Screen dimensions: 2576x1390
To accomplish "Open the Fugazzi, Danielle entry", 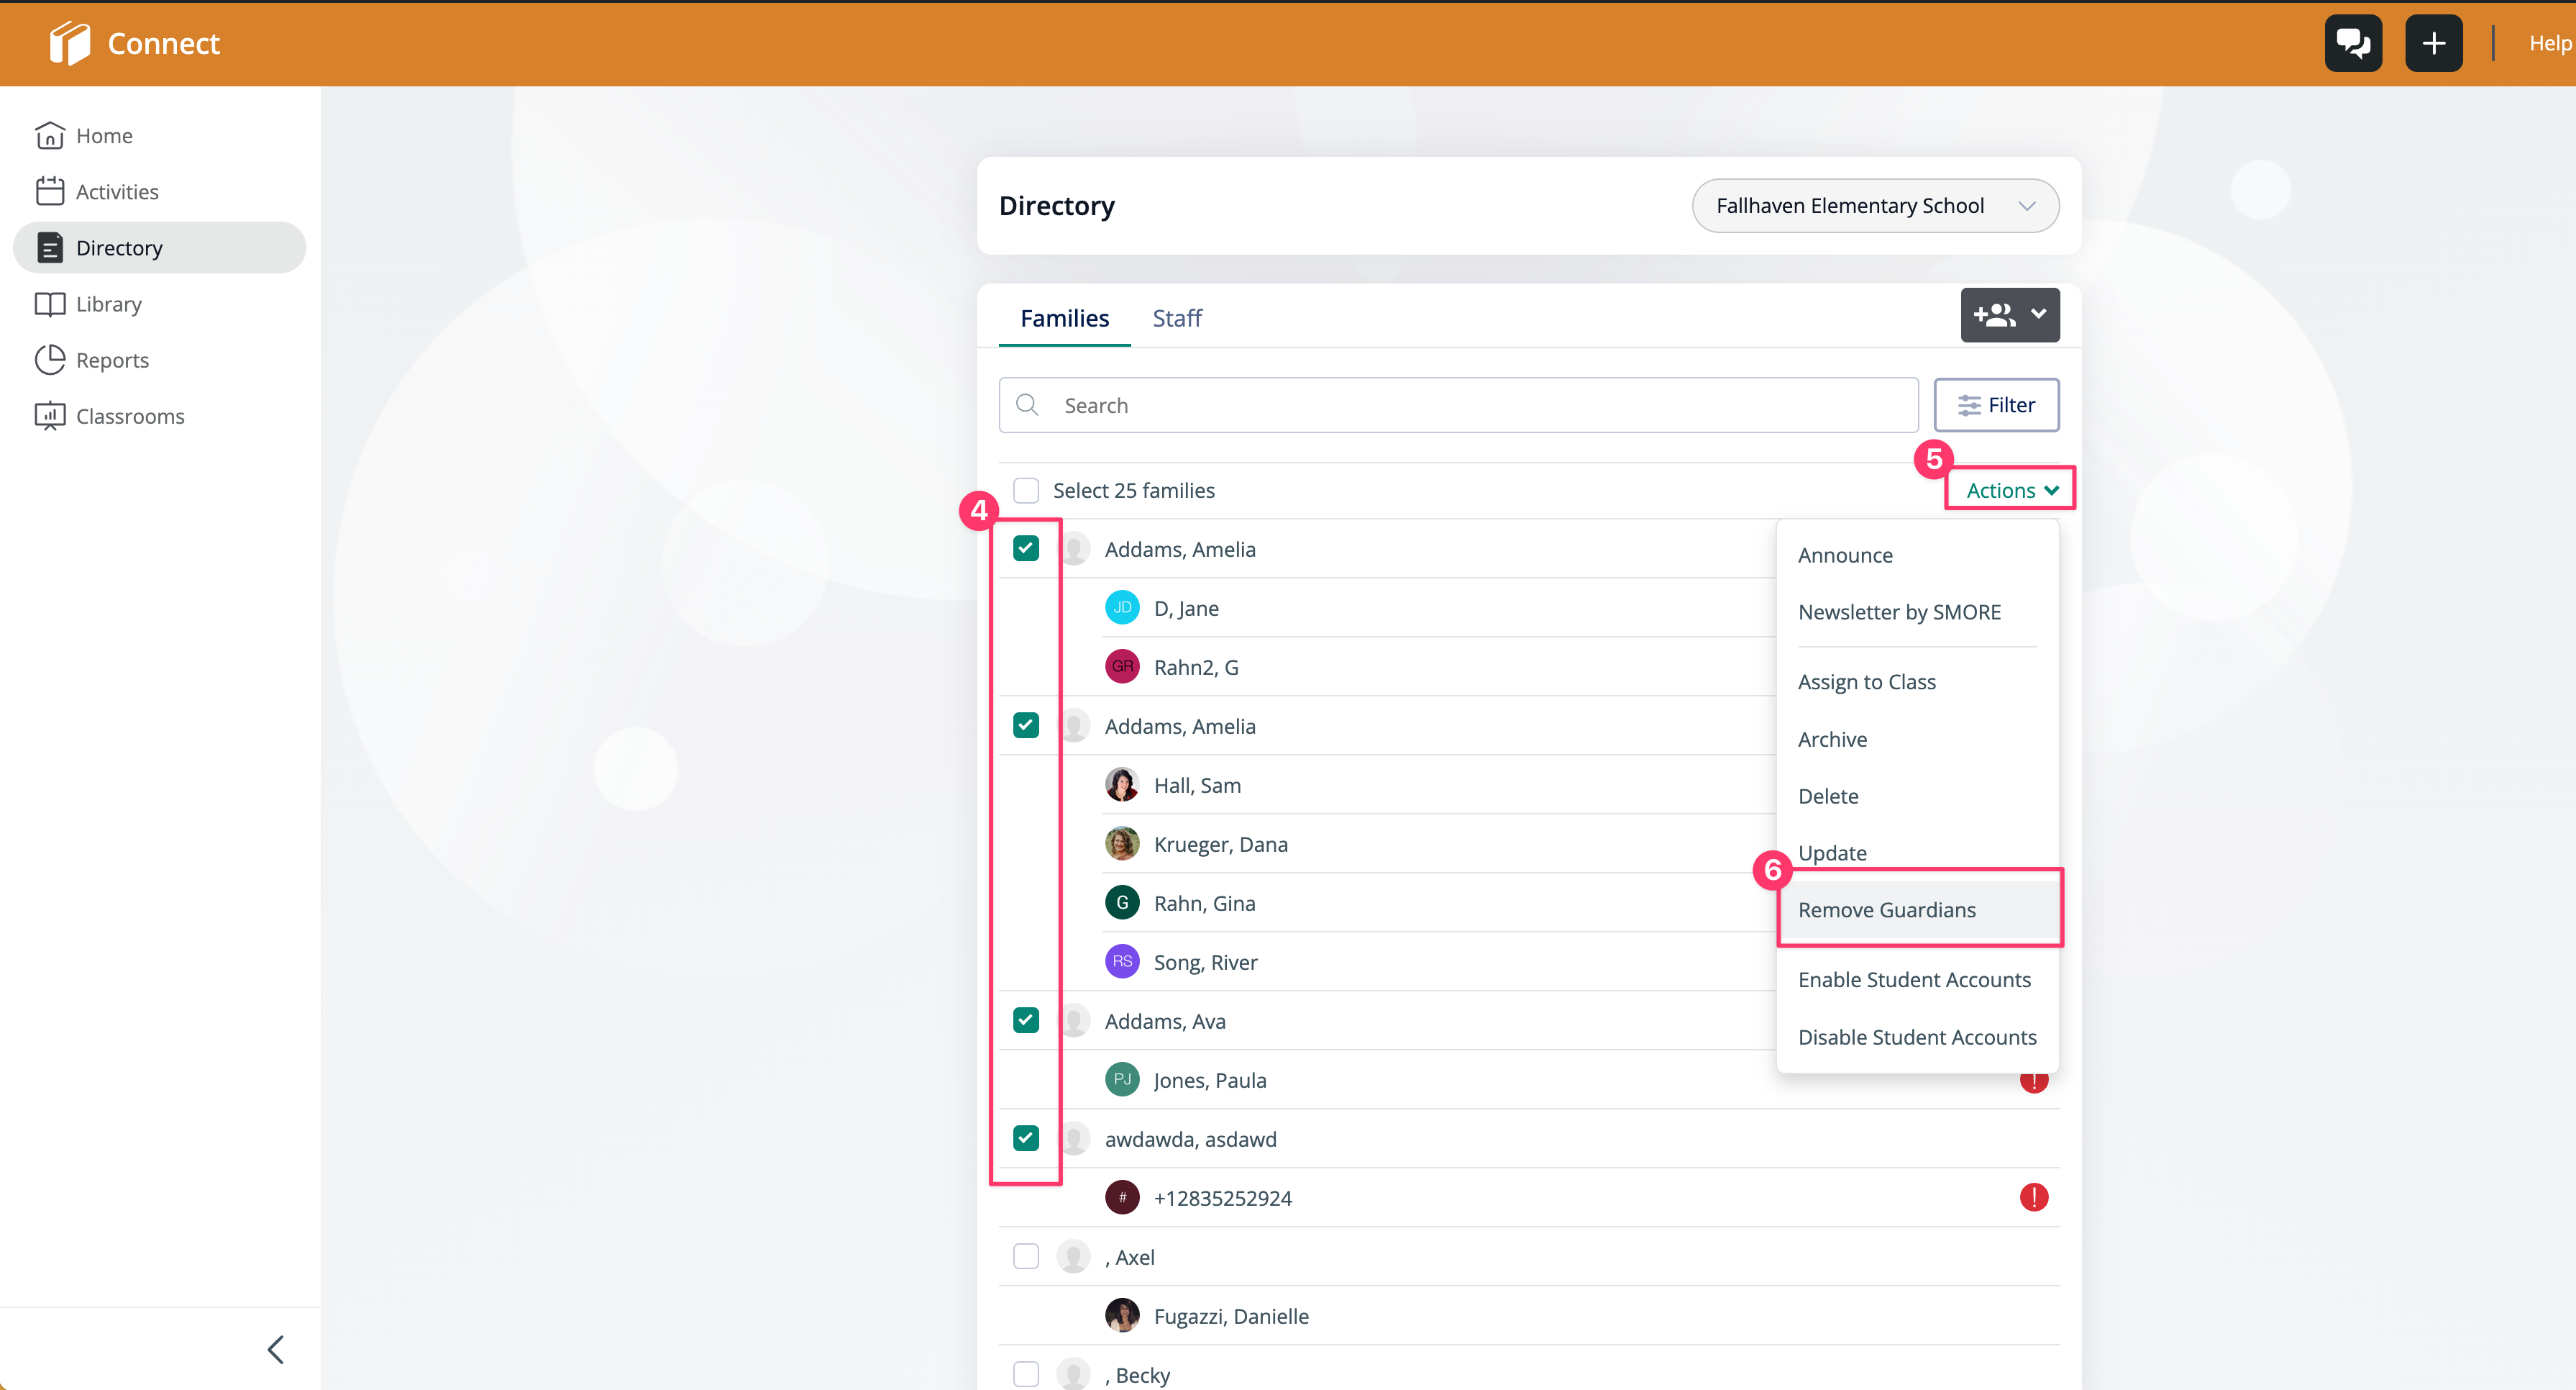I will click(1231, 1316).
